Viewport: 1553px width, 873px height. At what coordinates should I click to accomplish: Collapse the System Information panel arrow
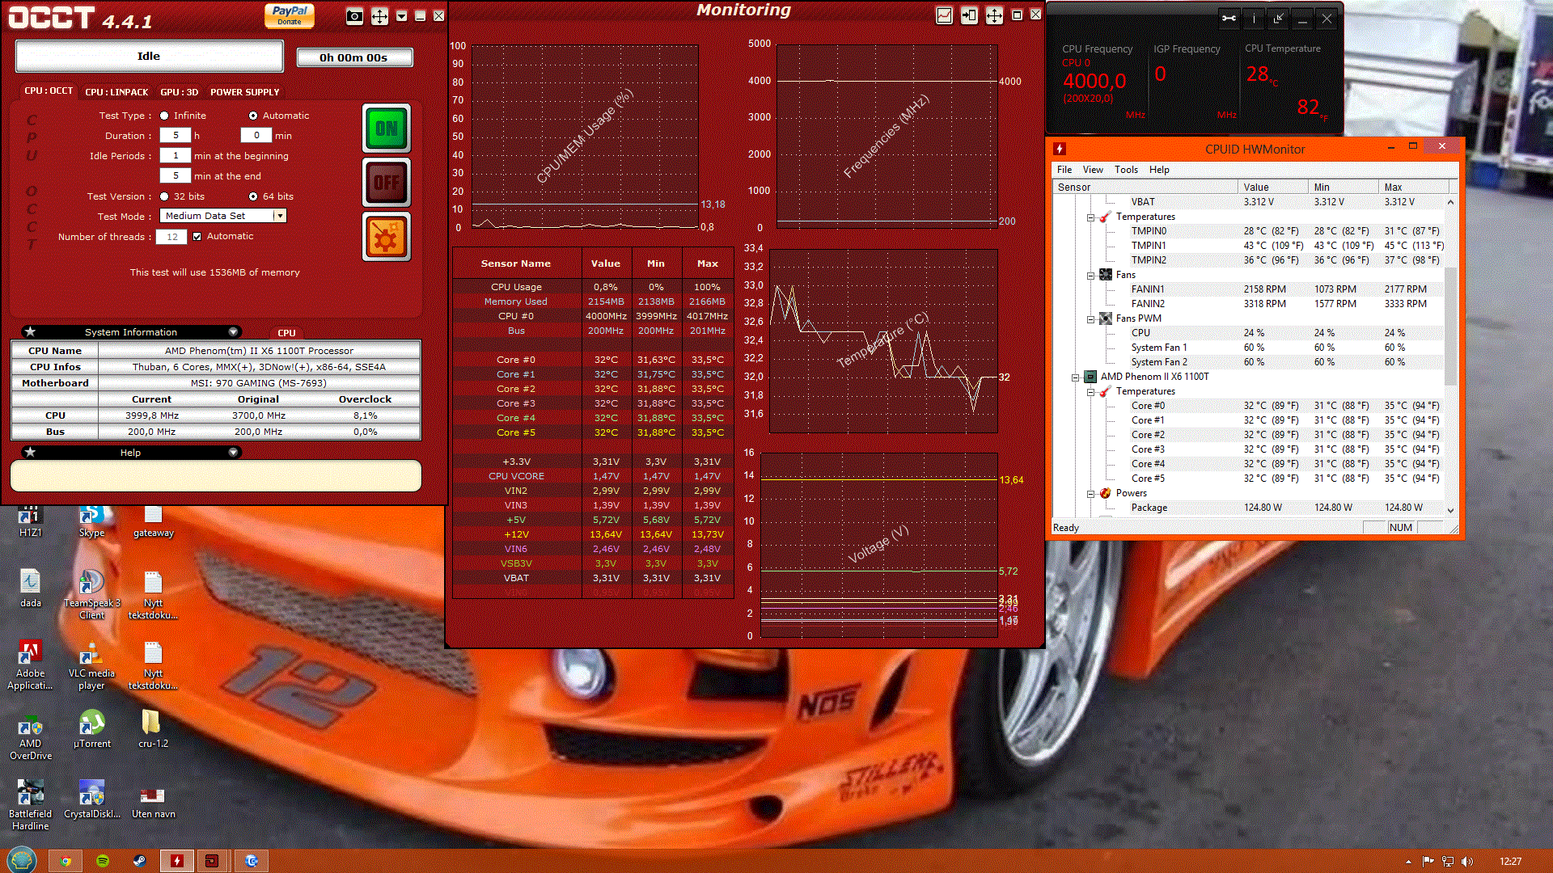point(233,332)
